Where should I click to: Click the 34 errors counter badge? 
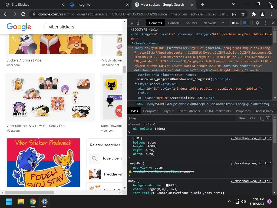click(x=235, y=23)
